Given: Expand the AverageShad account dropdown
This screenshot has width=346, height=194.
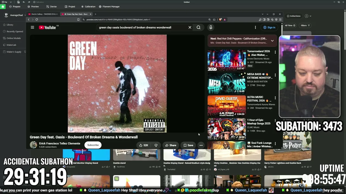Looking at the screenshot, I should tap(25, 15).
